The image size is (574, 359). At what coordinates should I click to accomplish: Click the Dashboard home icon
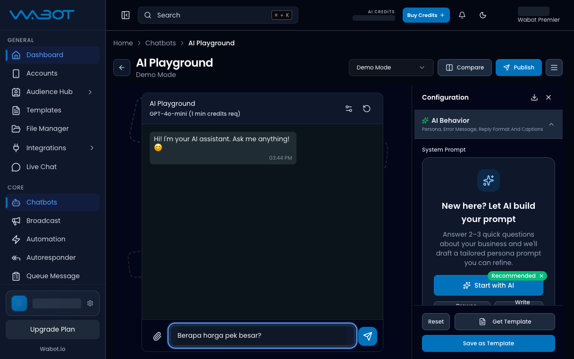16,55
